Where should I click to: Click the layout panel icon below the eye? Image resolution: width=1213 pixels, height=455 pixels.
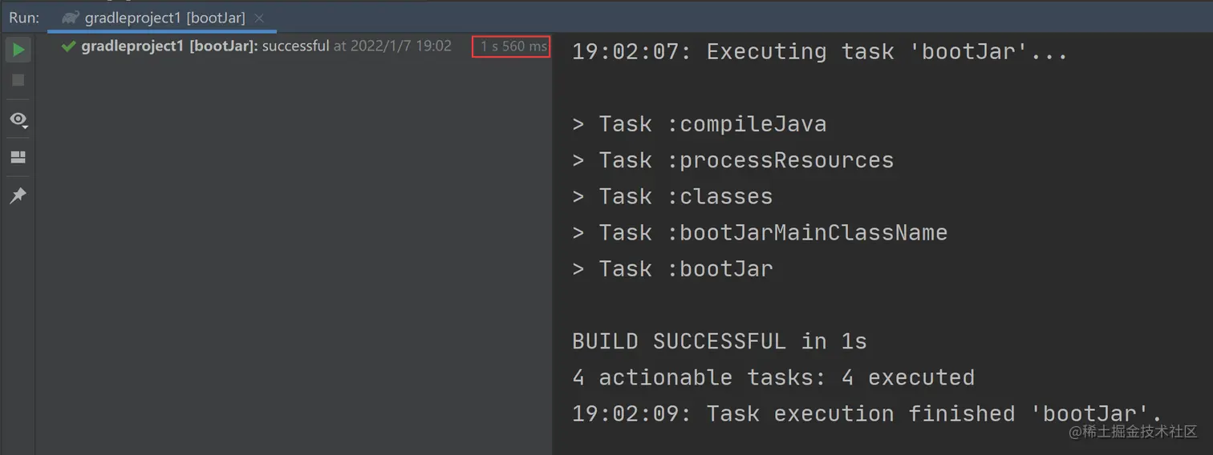pos(18,157)
